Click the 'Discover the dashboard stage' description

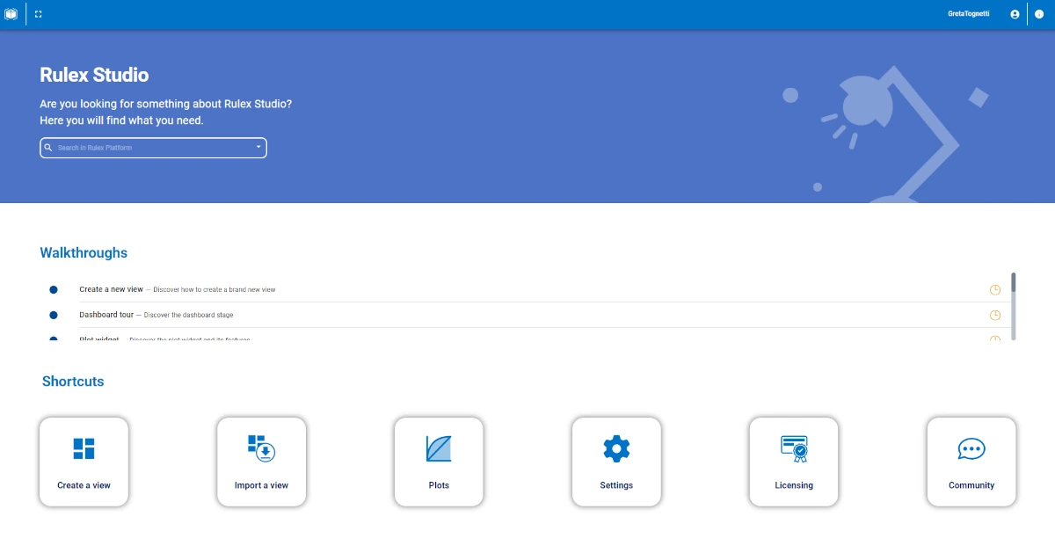click(x=189, y=315)
